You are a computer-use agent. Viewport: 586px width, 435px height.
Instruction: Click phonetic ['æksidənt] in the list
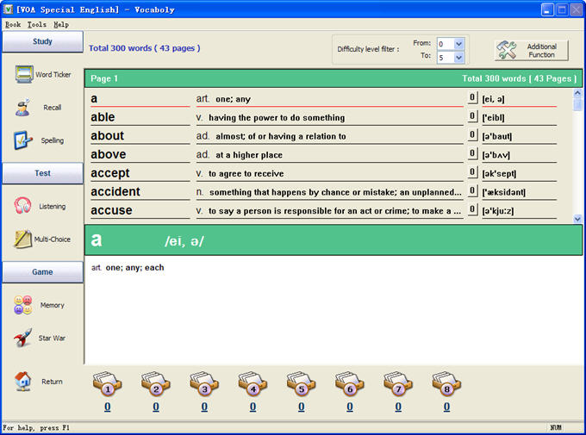point(503,192)
